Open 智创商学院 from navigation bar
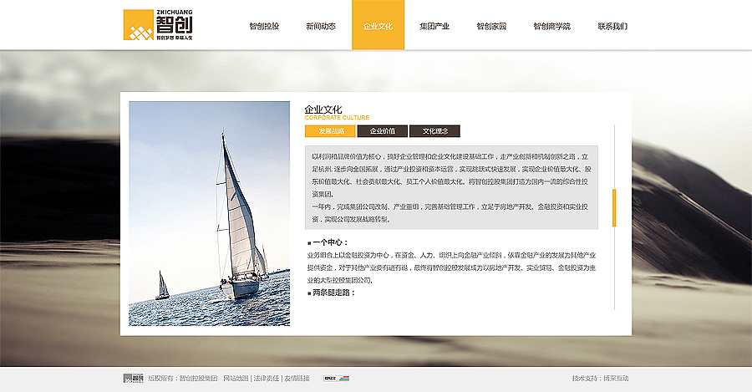The width and height of the screenshot is (752, 392). (x=552, y=27)
